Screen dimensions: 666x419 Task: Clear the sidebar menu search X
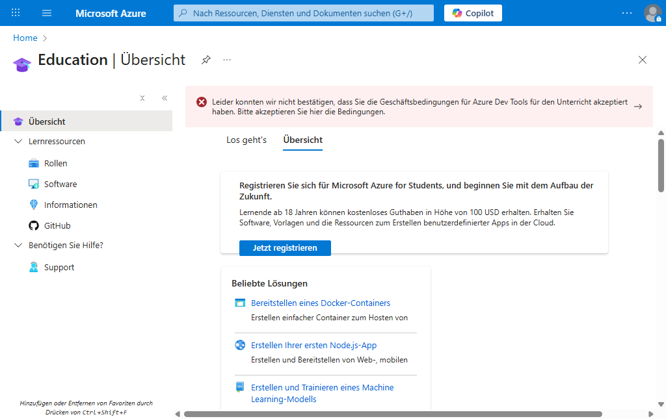(142, 98)
